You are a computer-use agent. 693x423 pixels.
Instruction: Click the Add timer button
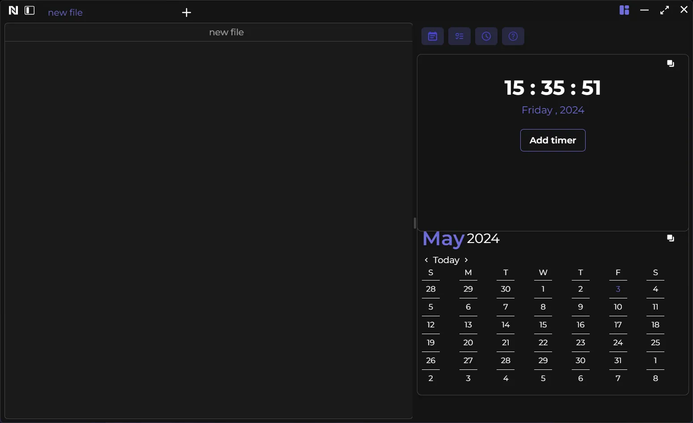click(553, 140)
